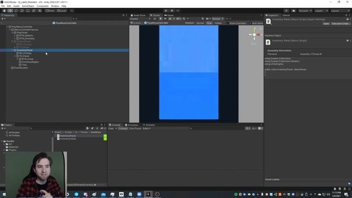Open the Component menu
The width and height of the screenshot is (352, 198).
point(42,6)
